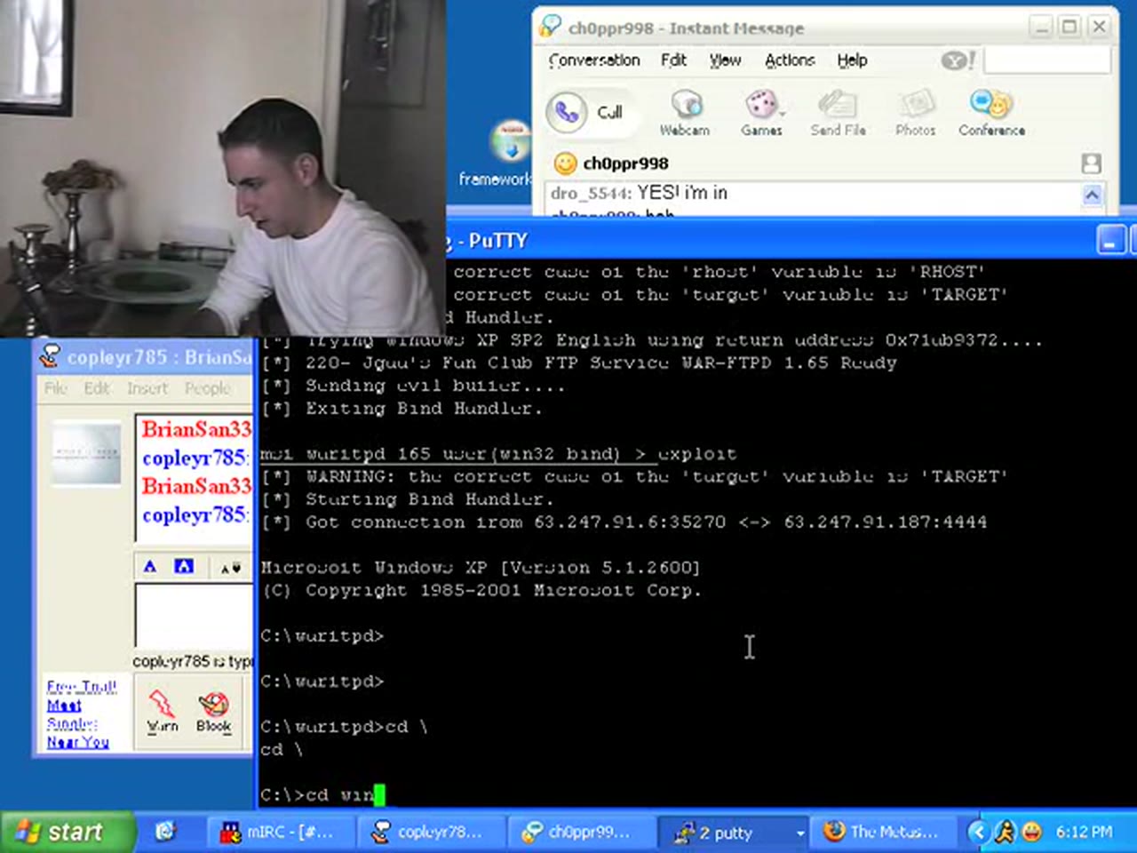Expand hidden tray icons arrow
Screen dimensions: 1137x853
pyautogui.click(x=977, y=832)
